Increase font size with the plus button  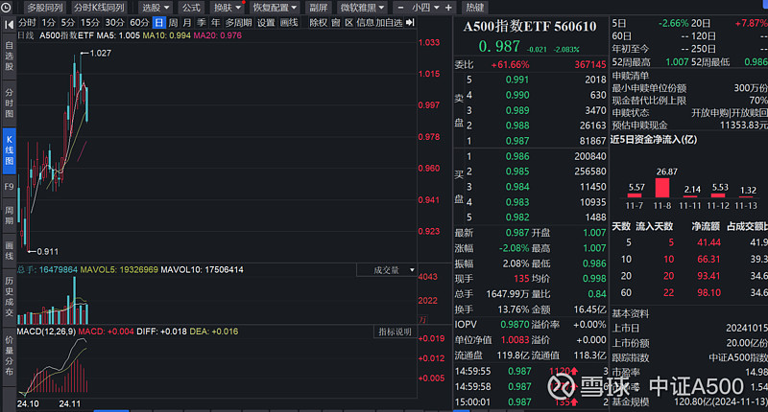(448, 8)
